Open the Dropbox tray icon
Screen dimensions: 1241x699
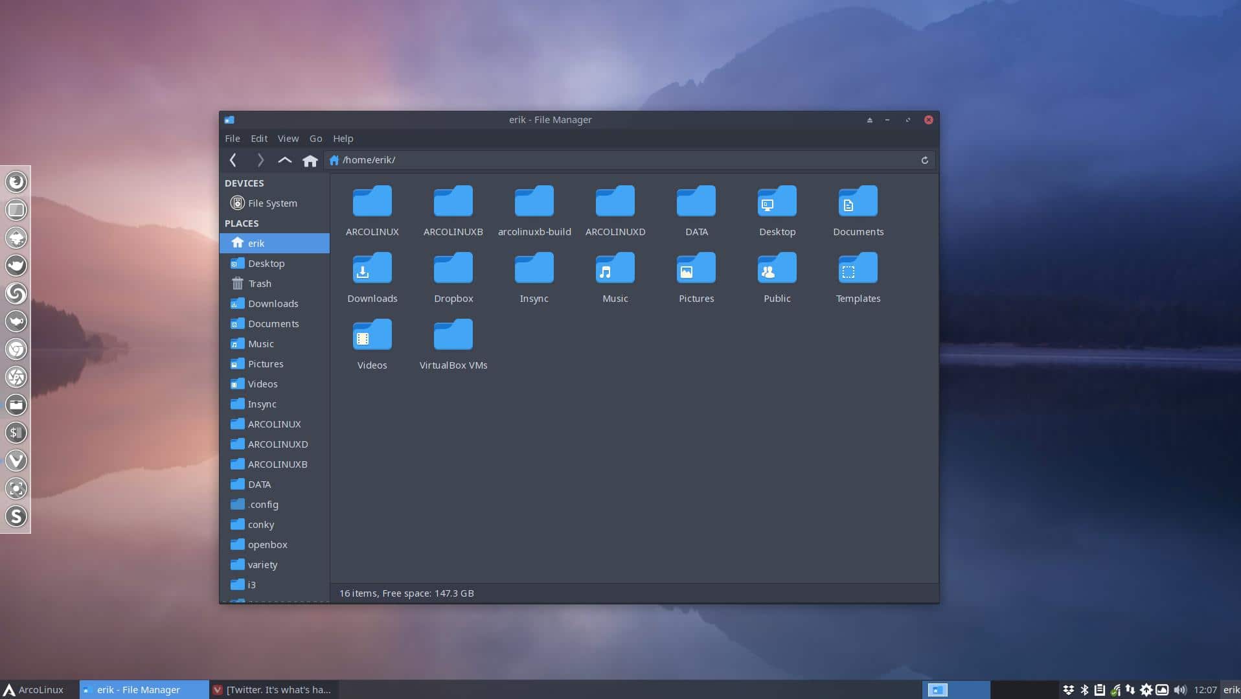point(1069,689)
